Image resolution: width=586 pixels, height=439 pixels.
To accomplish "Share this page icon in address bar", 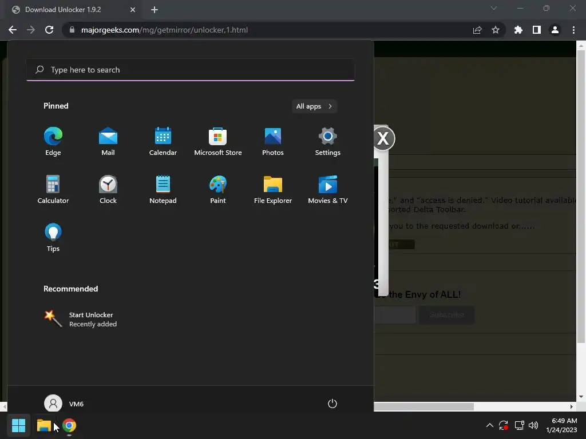I will [477, 30].
